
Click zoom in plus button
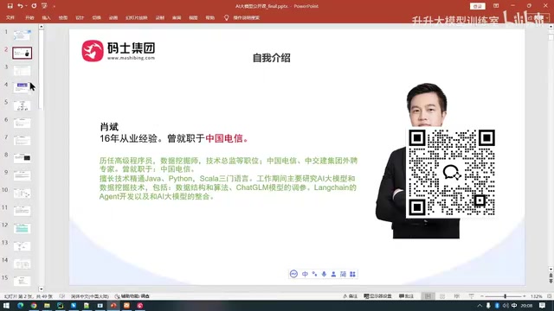[525, 296]
